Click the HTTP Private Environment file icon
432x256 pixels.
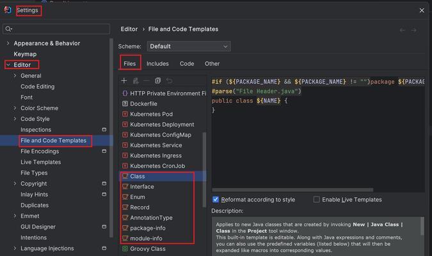coord(125,93)
